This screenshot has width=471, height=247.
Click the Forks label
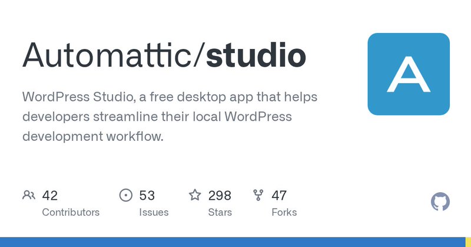(x=284, y=212)
